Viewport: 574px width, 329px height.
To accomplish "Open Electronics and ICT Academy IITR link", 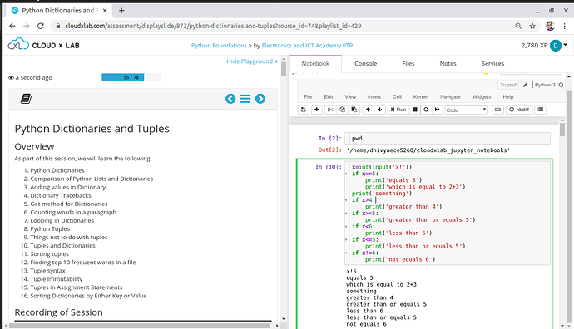I will (x=307, y=46).
